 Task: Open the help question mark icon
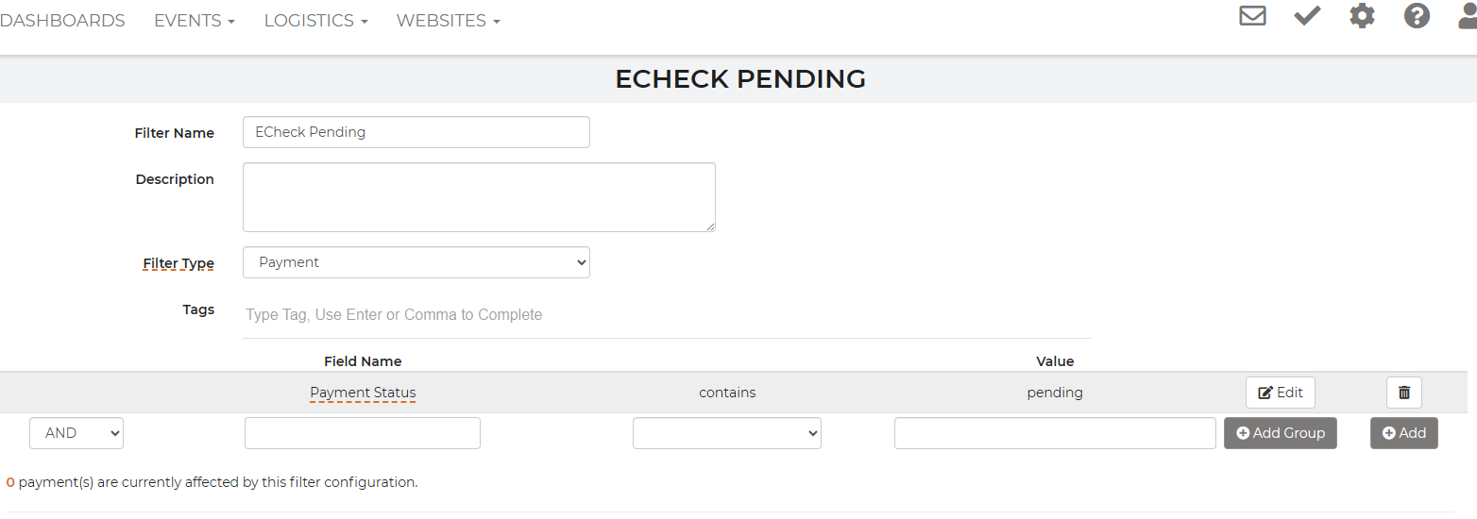pyautogui.click(x=1417, y=16)
